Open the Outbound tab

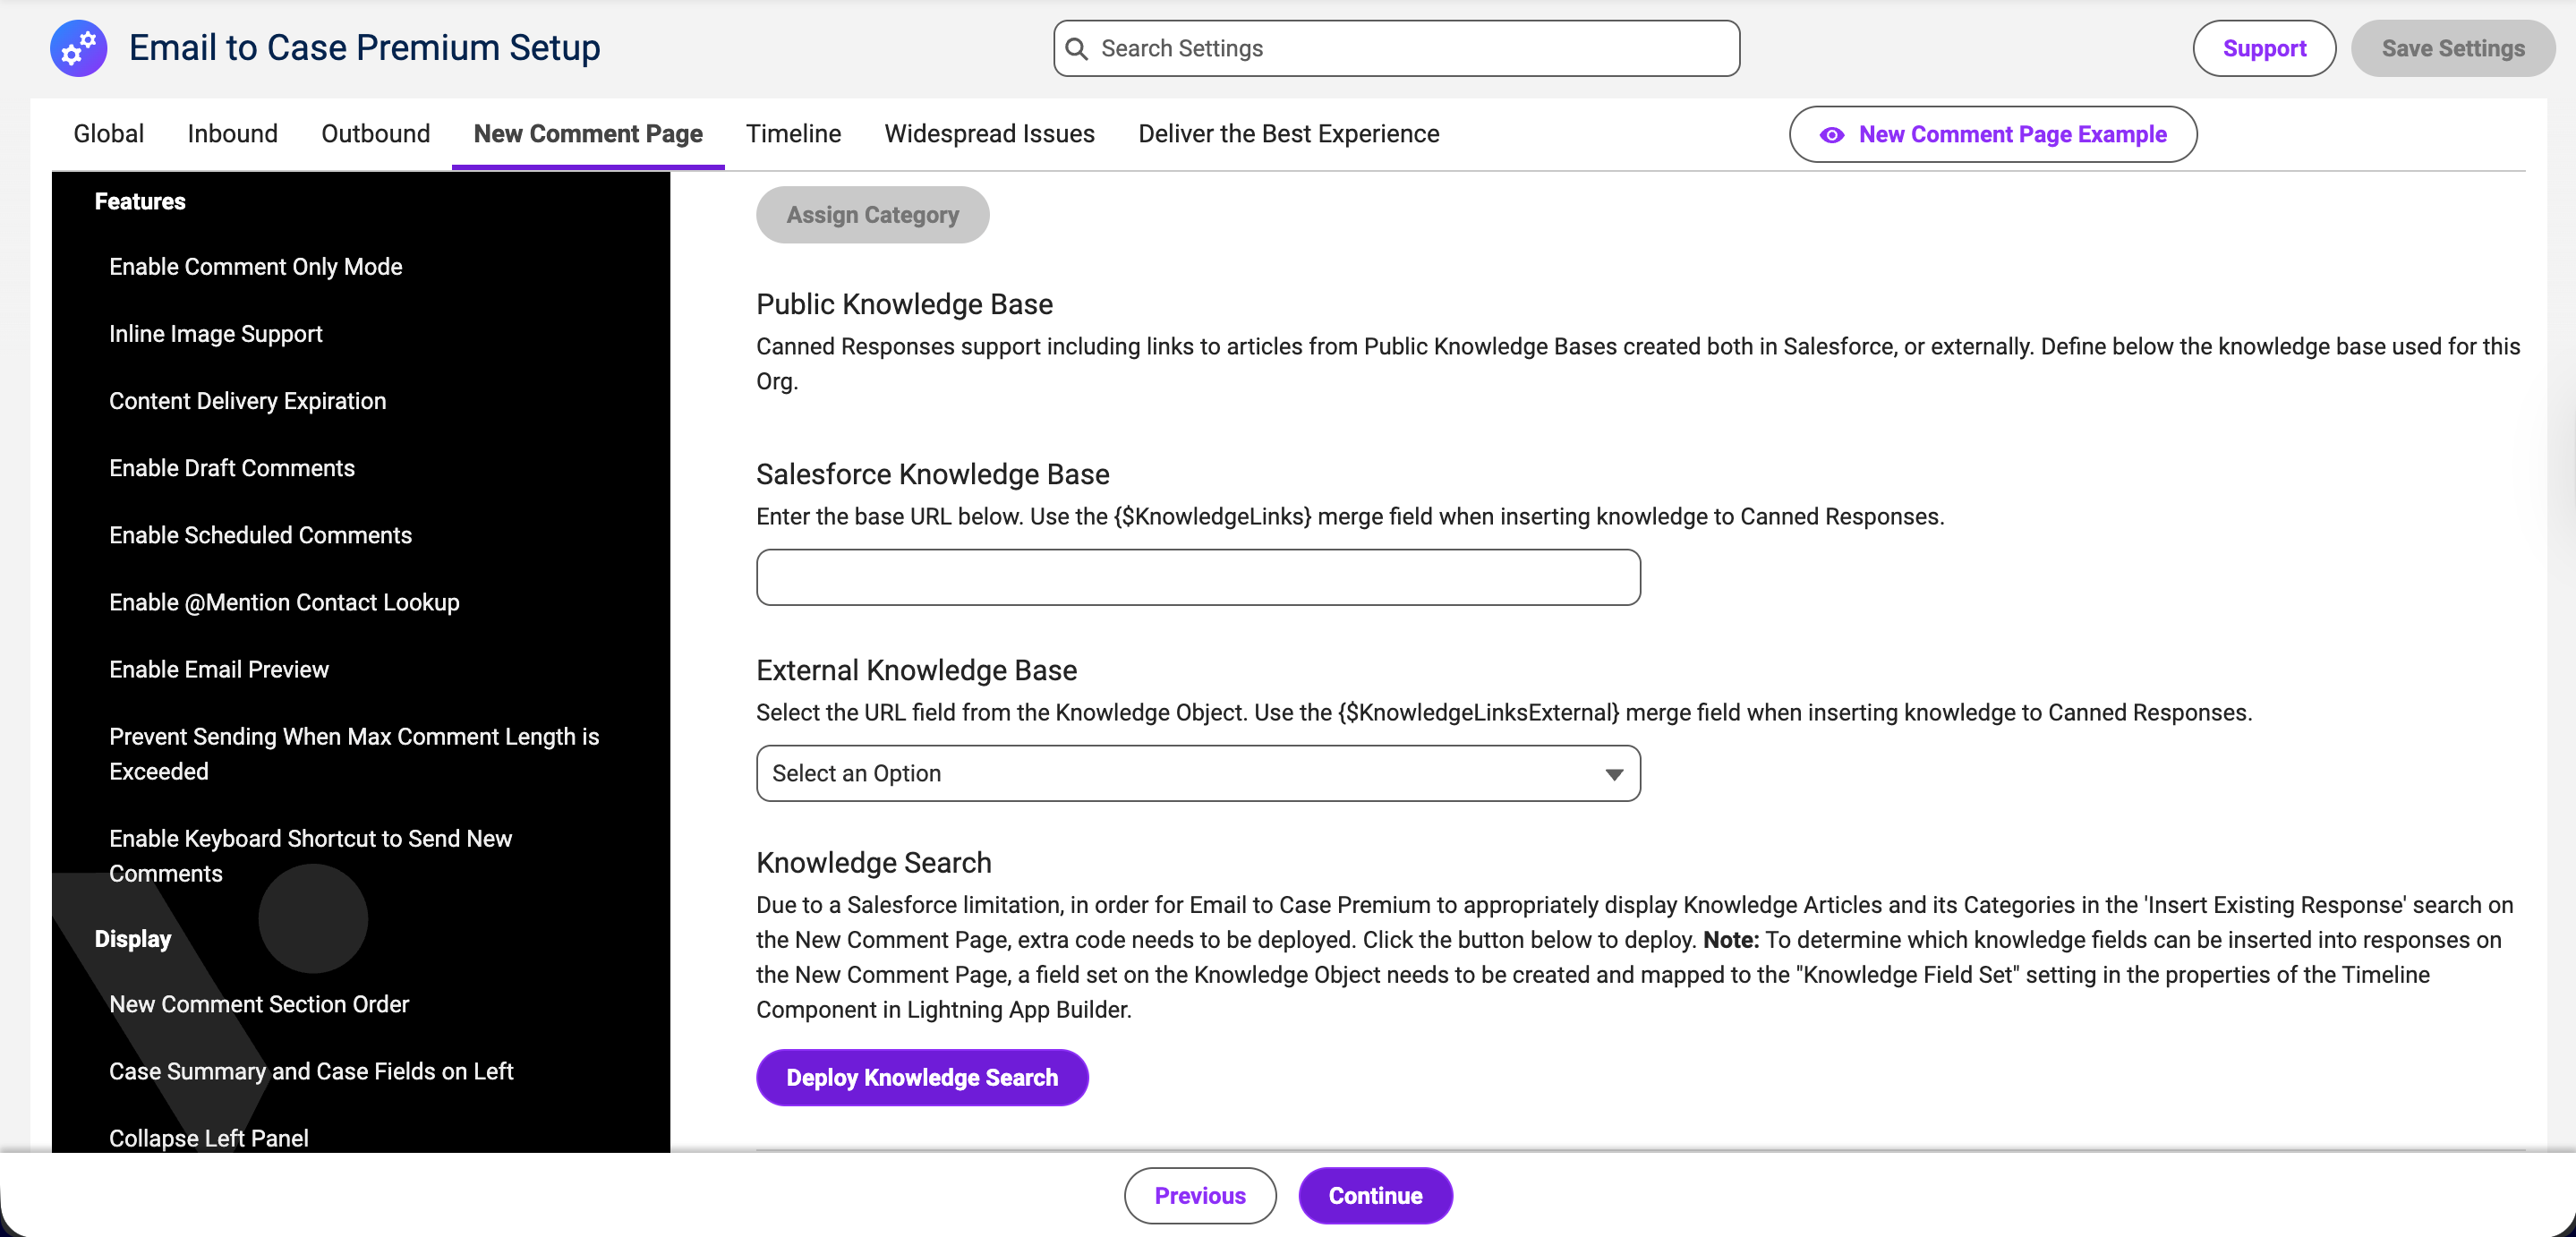[x=375, y=134]
